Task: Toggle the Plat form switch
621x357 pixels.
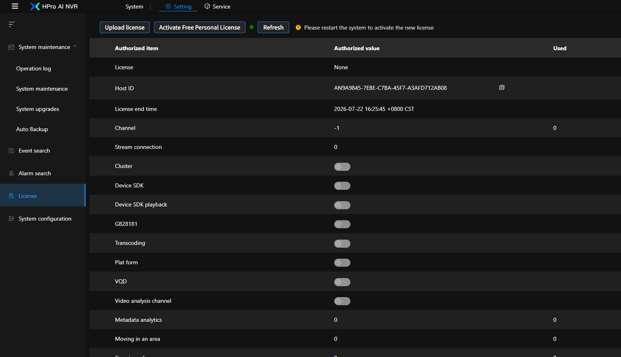Action: click(342, 263)
